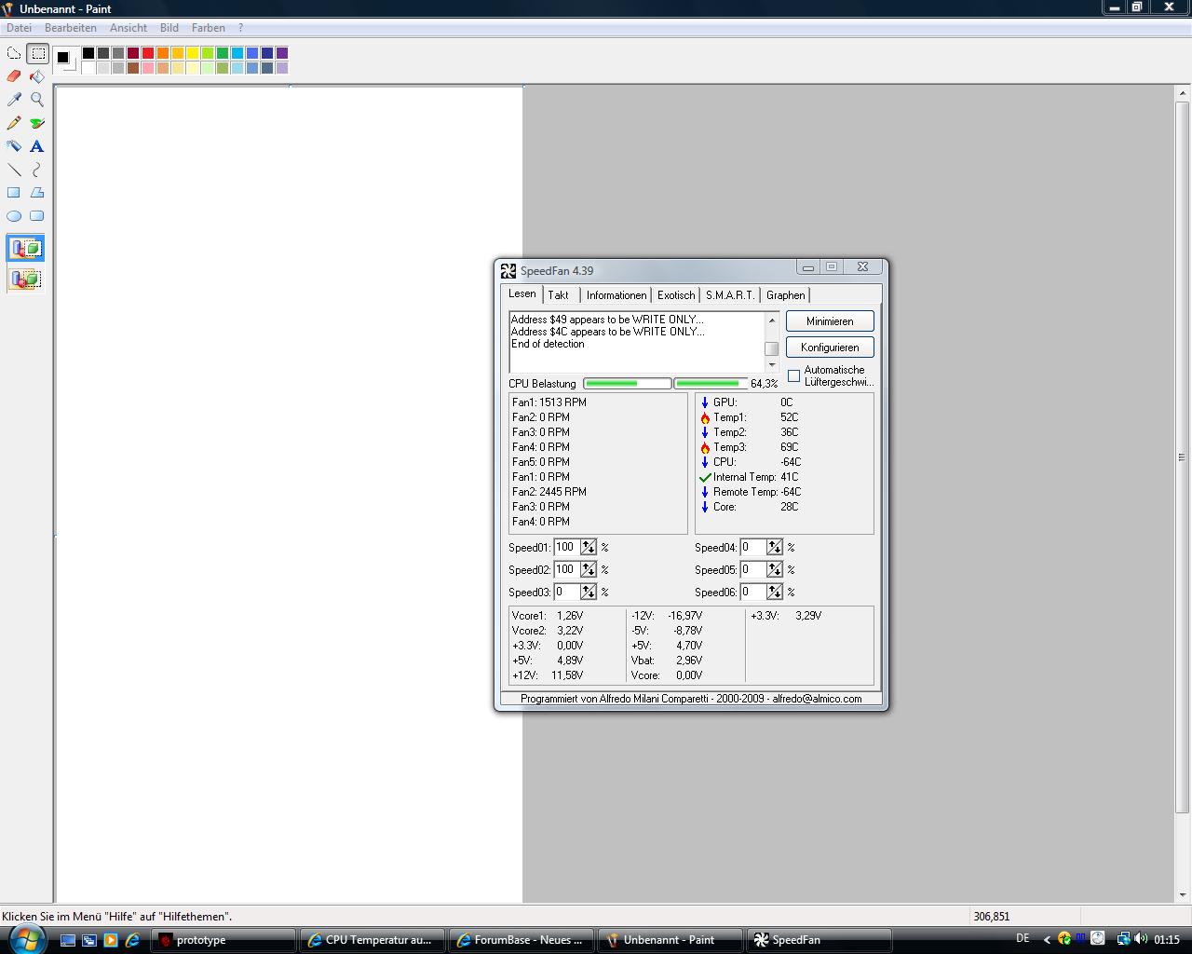
Task: Open the Ansicht menu in Paint
Action: [129, 28]
